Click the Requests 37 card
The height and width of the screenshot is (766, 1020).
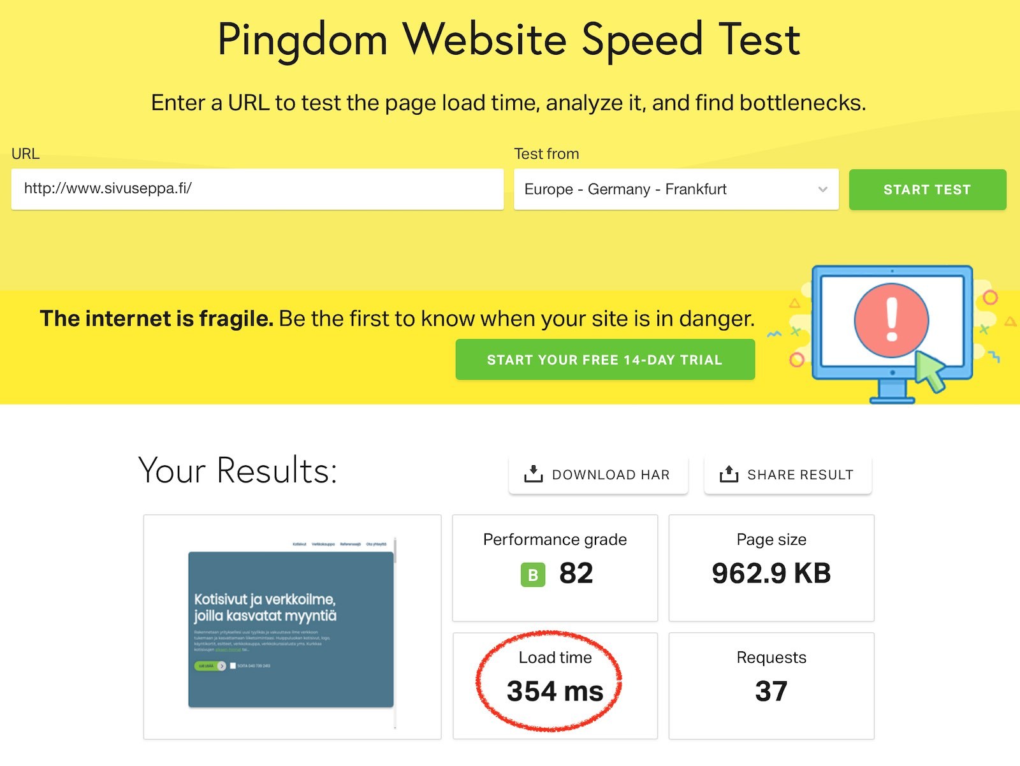click(x=771, y=686)
